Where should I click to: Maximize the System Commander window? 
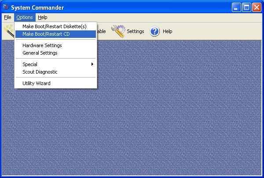click(x=246, y=7)
